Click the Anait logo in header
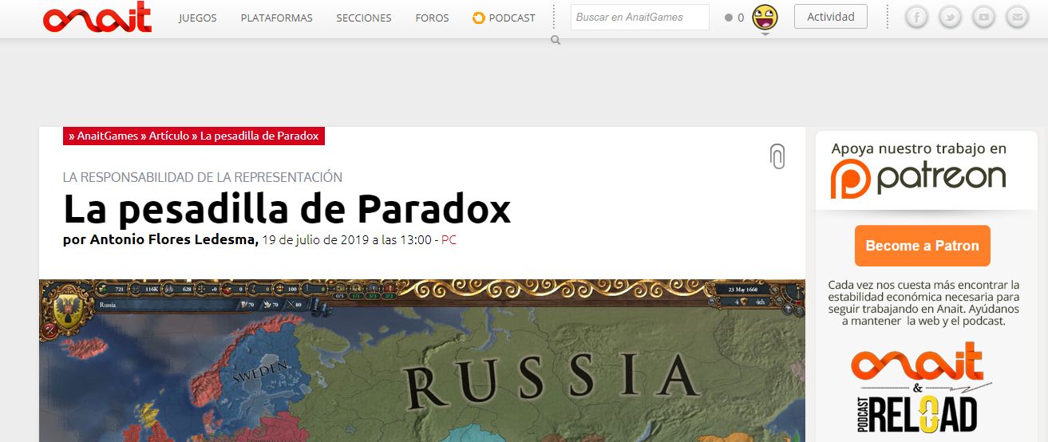The width and height of the screenshot is (1048, 442). point(97,18)
